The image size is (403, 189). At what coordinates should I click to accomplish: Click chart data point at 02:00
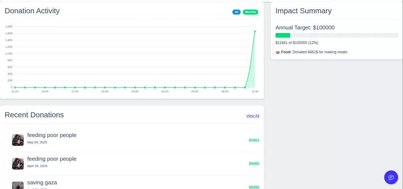tap(165, 87)
